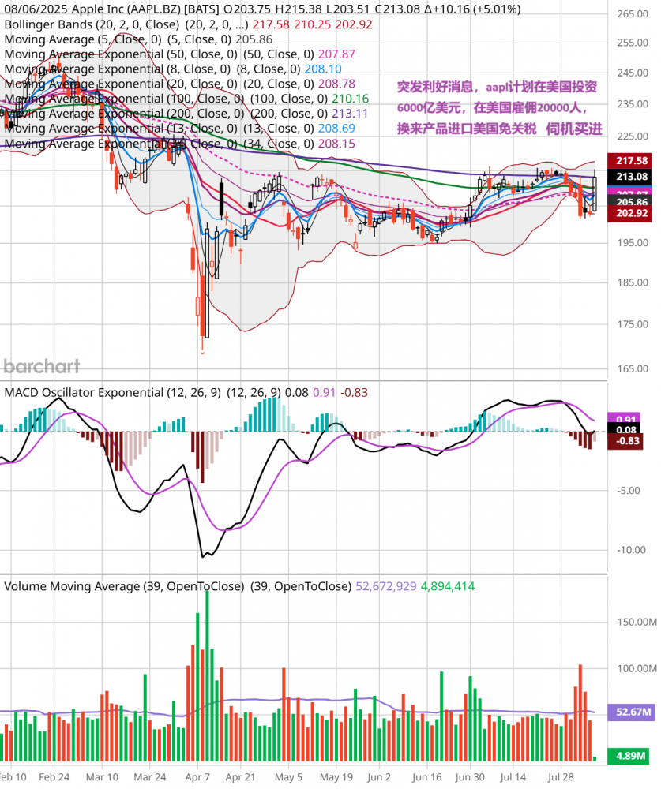This screenshot has height=789, width=661.
Task: Select the 205.86 moving average price tag
Action: point(631,202)
